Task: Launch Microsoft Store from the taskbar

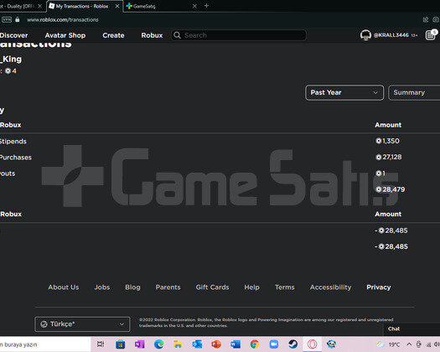Action: click(121, 344)
